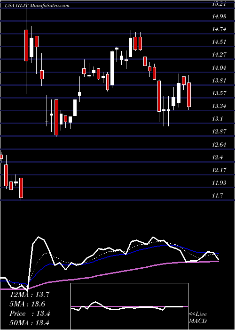Viewport: 235px width, 330px height.
Task: Click the 13.57 price axis label
Action: point(219,93)
